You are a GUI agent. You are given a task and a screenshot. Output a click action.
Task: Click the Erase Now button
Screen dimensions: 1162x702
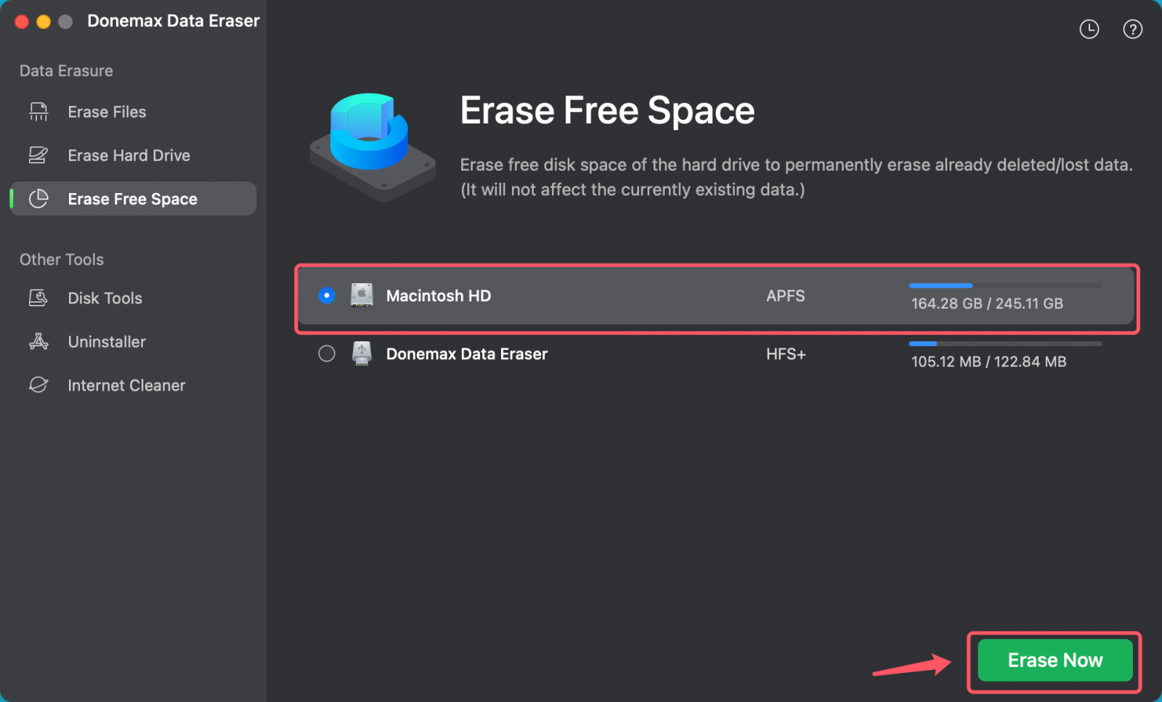(x=1055, y=661)
